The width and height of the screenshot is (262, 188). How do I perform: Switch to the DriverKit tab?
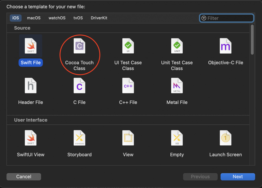click(99, 18)
